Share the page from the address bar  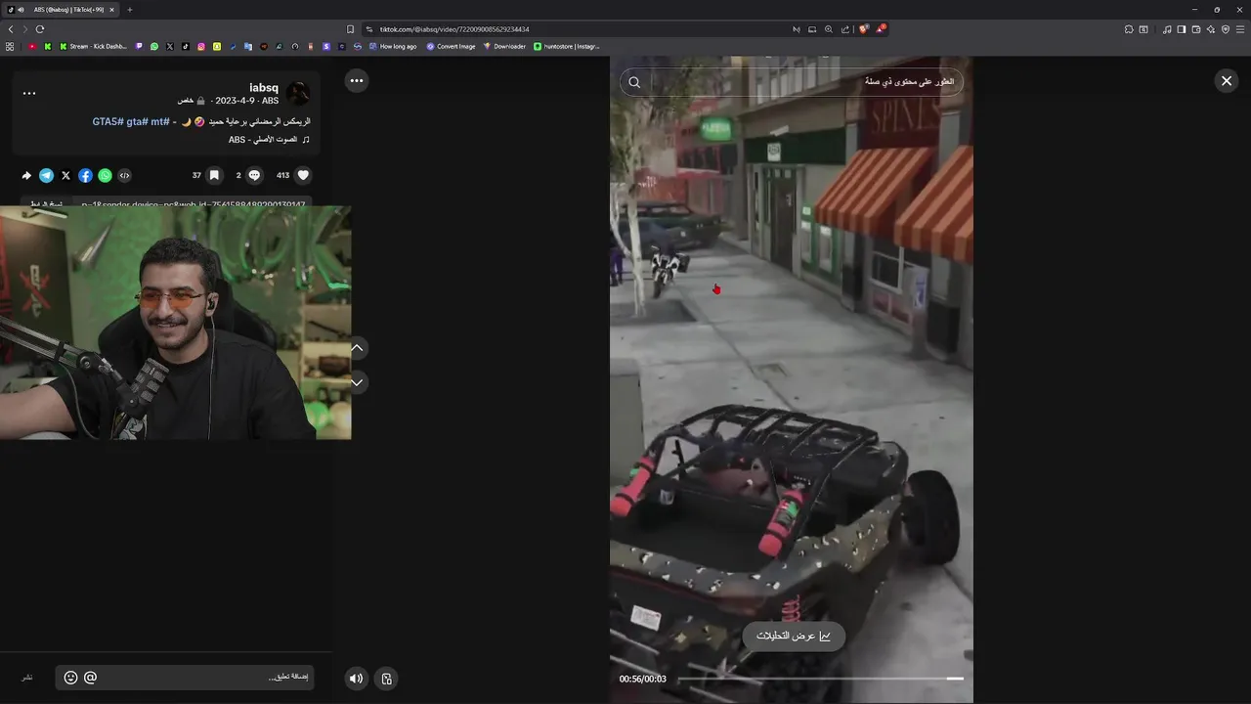coord(845,29)
